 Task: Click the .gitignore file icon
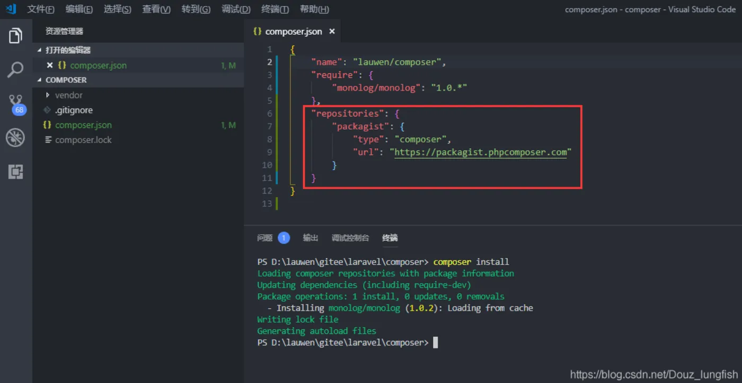[47, 110]
